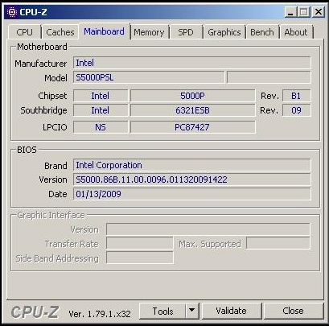Switch to the Graphics tab
329x326 pixels.
(x=224, y=32)
